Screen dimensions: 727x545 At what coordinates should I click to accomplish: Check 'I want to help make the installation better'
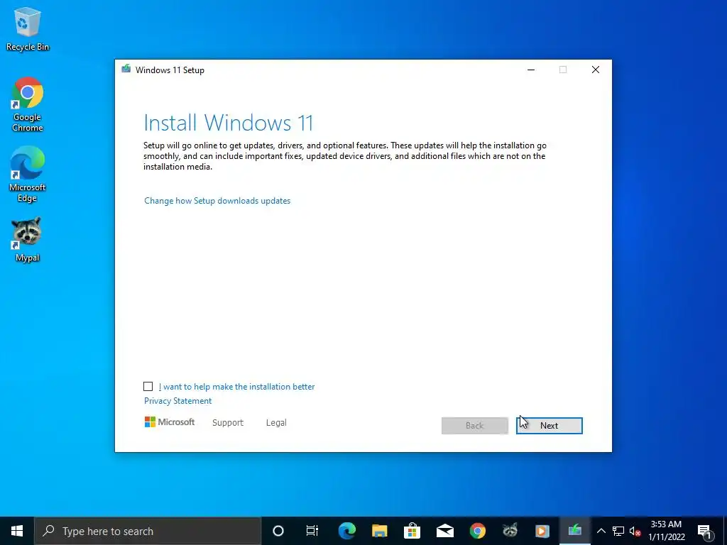148,387
